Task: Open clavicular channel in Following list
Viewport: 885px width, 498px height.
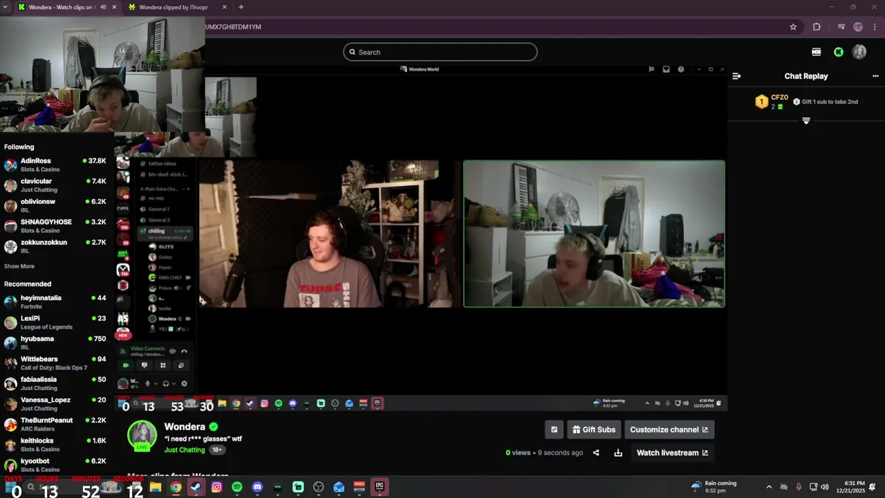Action: pyautogui.click(x=55, y=185)
